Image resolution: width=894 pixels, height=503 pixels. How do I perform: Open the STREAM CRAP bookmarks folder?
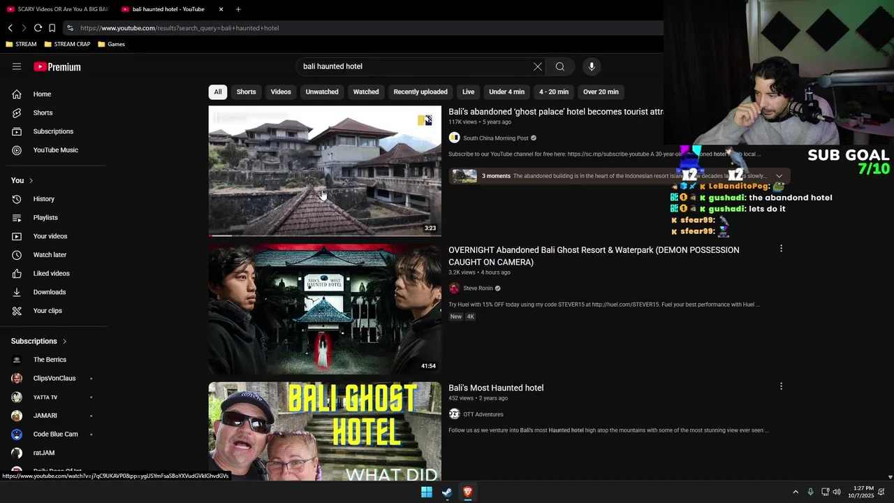coord(67,44)
